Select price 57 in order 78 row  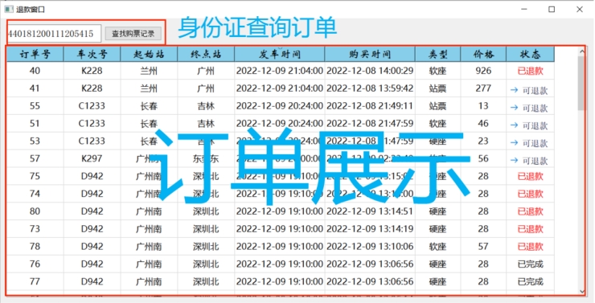click(x=483, y=247)
